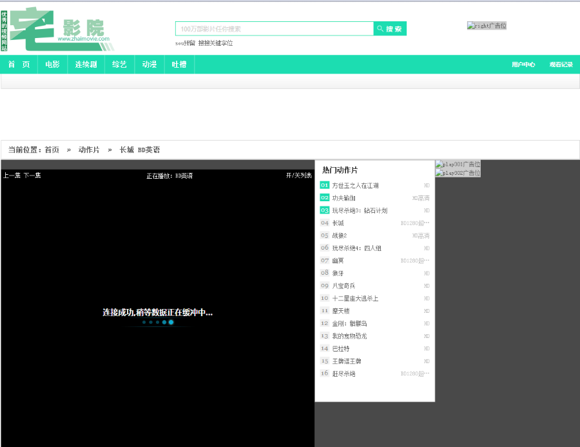
Task: Click the HD高清 tag beside 功夫瑜伽
Action: point(421,198)
